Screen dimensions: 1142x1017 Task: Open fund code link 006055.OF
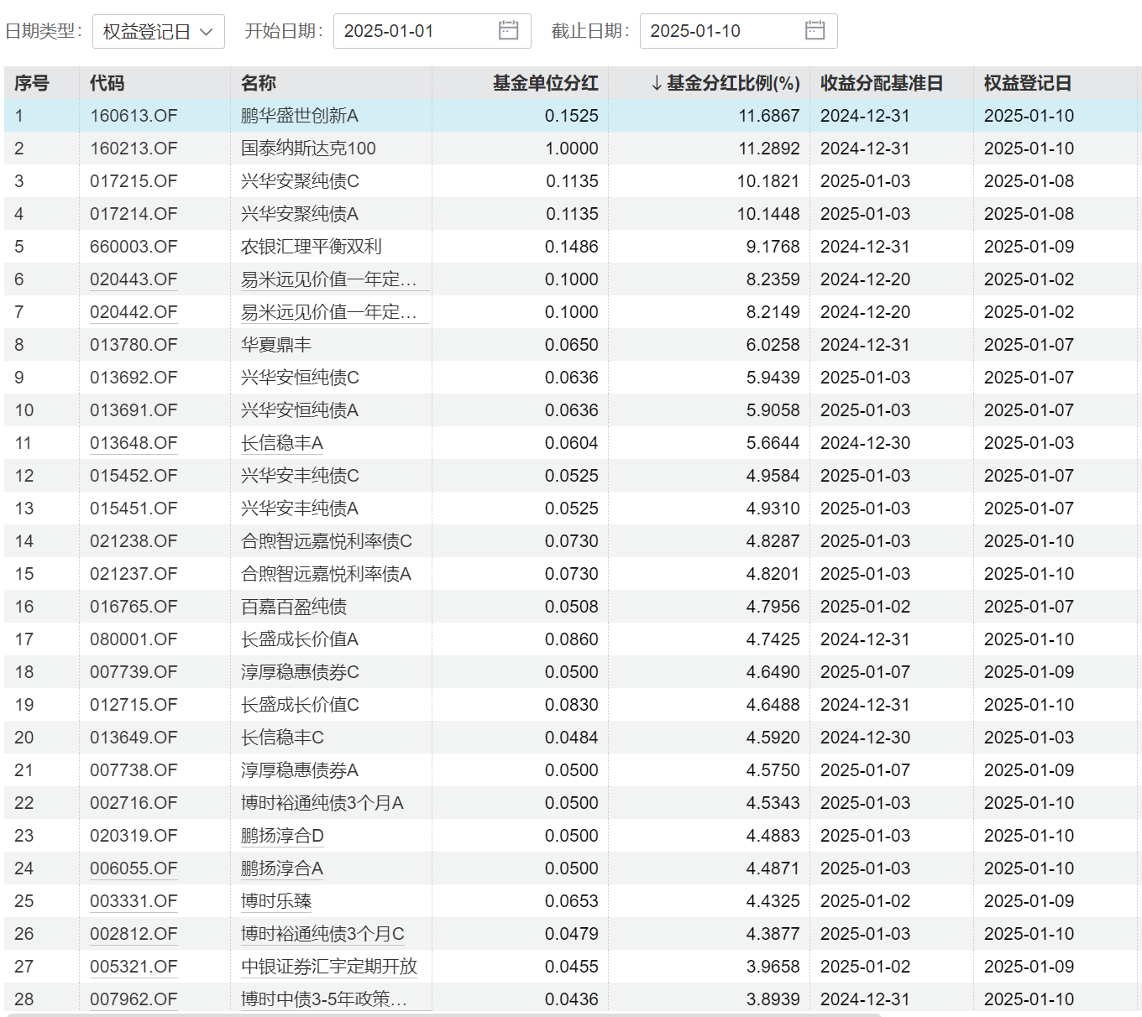[x=134, y=868]
